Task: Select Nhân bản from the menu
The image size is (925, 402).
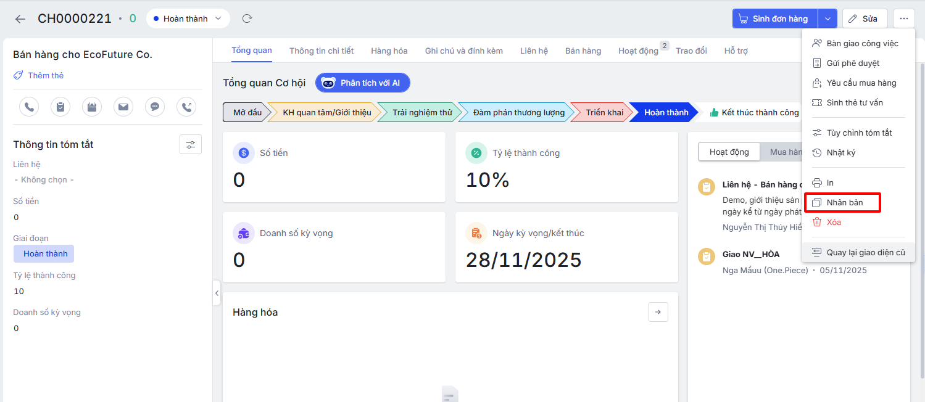Action: point(844,203)
